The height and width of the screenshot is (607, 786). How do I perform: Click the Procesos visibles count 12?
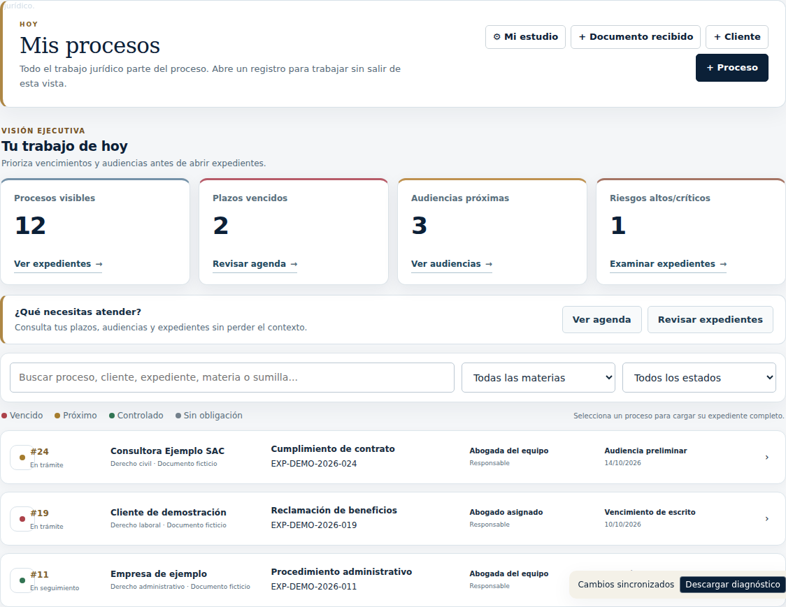(x=30, y=226)
